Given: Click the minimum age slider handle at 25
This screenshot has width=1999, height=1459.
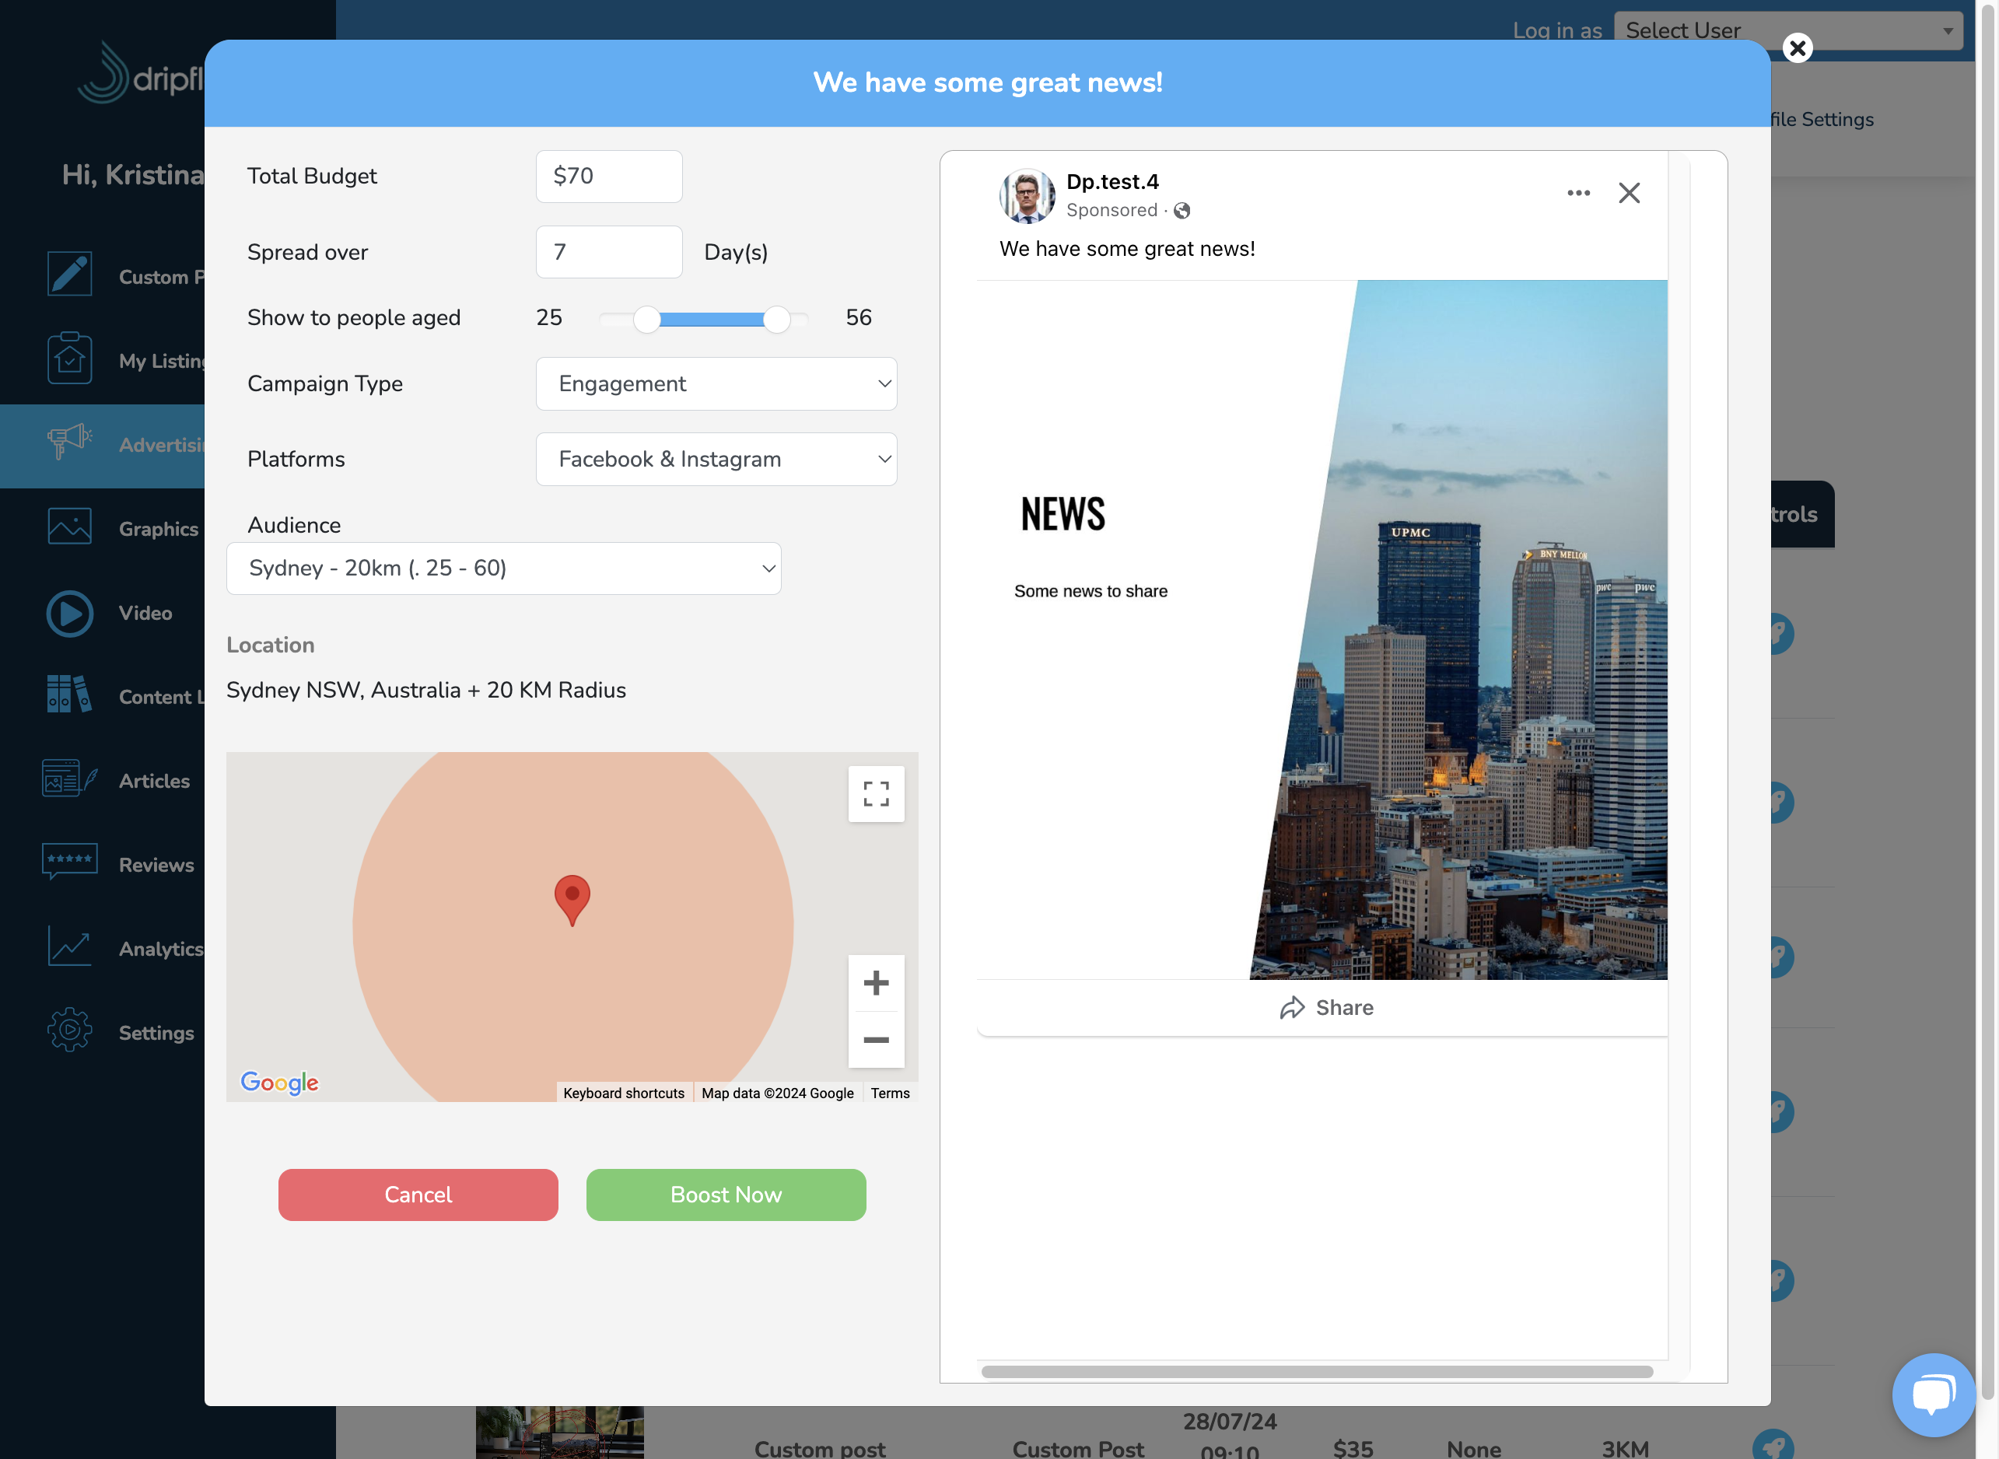Looking at the screenshot, I should coord(646,319).
